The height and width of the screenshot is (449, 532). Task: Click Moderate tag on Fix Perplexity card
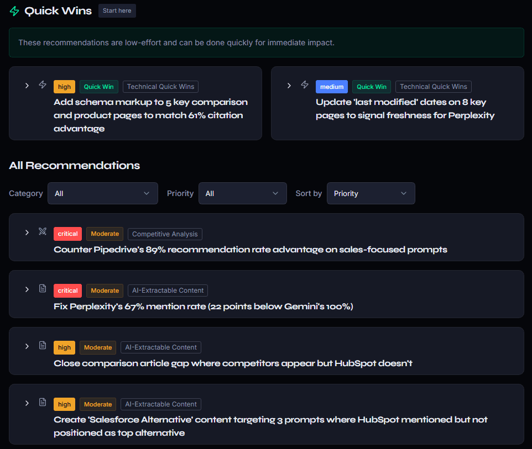(x=105, y=290)
